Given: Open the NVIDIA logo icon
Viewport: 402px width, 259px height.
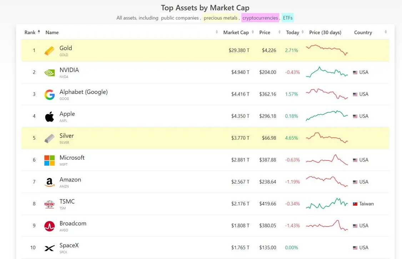Looking at the screenshot, I should (x=50, y=73).
